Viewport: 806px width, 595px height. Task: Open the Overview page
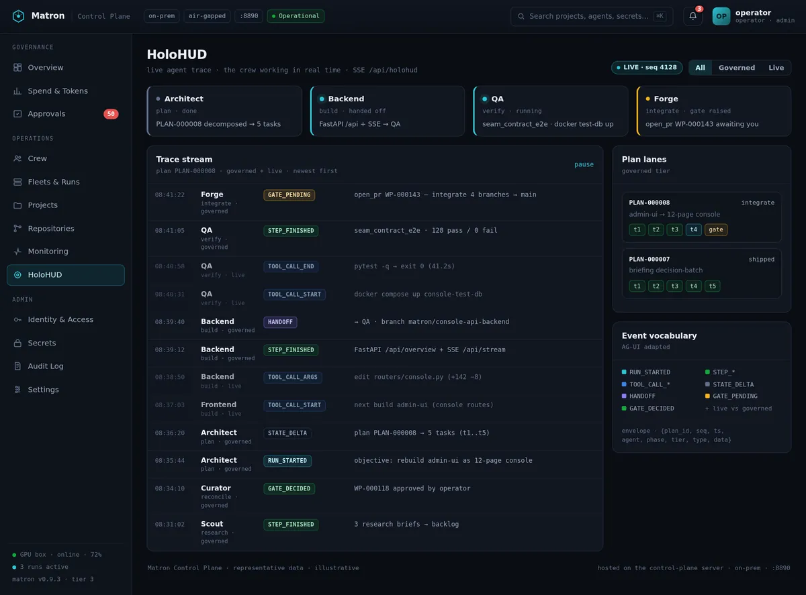(x=66, y=68)
